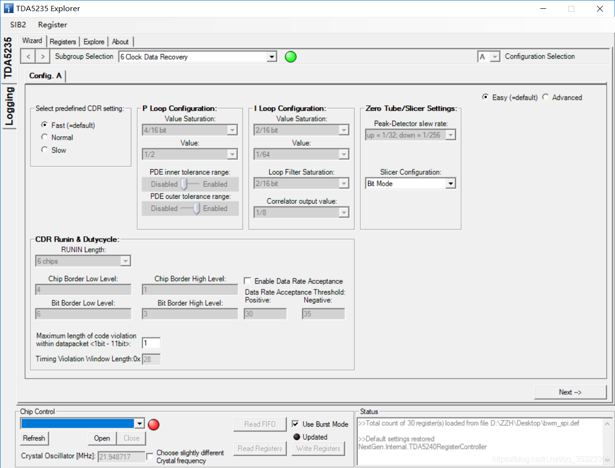The height and width of the screenshot is (468, 615).
Task: Select the TDA5235 side tab
Action: click(8, 57)
